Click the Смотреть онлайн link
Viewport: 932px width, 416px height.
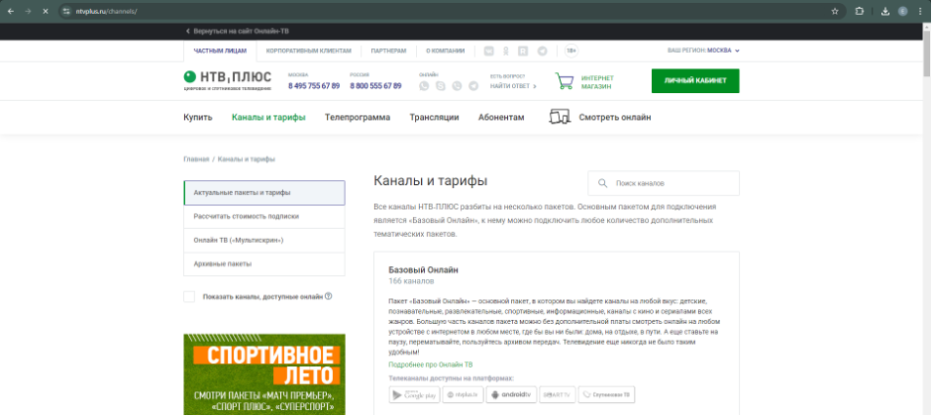615,117
